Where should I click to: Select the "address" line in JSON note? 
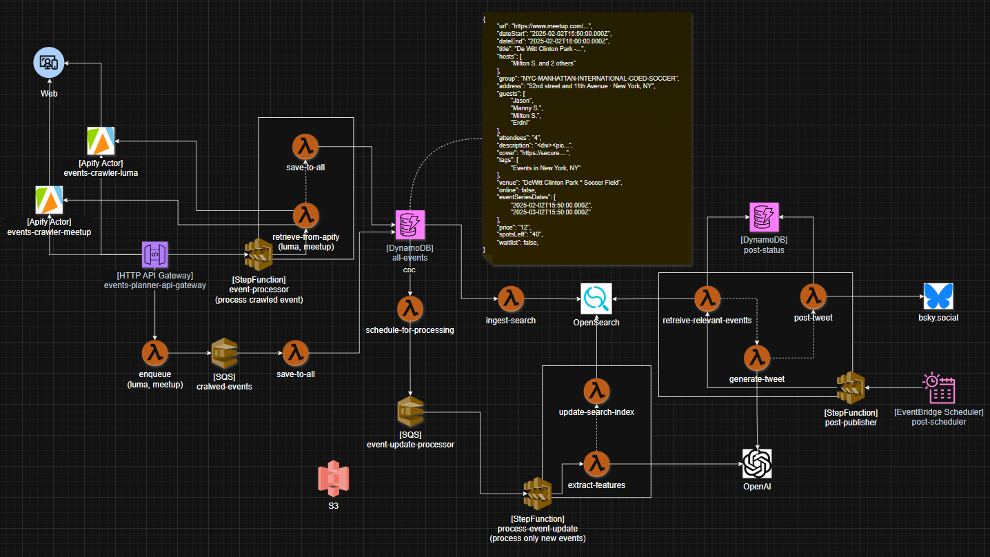point(576,85)
